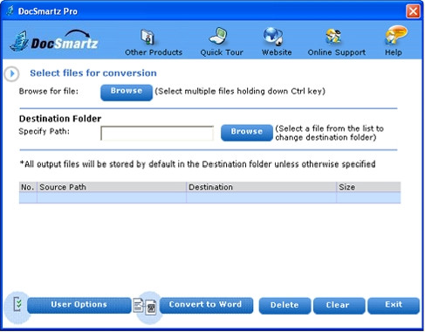Click the document conversion icon beside Convert to Word
This screenshot has height=332, width=425.
point(145,307)
